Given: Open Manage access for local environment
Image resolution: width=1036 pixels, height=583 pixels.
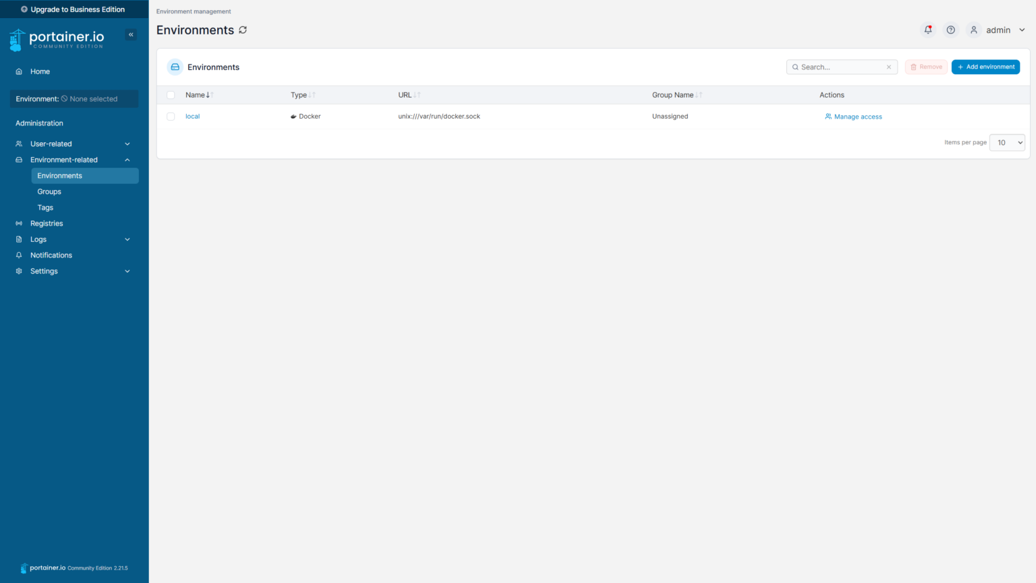Looking at the screenshot, I should point(853,117).
